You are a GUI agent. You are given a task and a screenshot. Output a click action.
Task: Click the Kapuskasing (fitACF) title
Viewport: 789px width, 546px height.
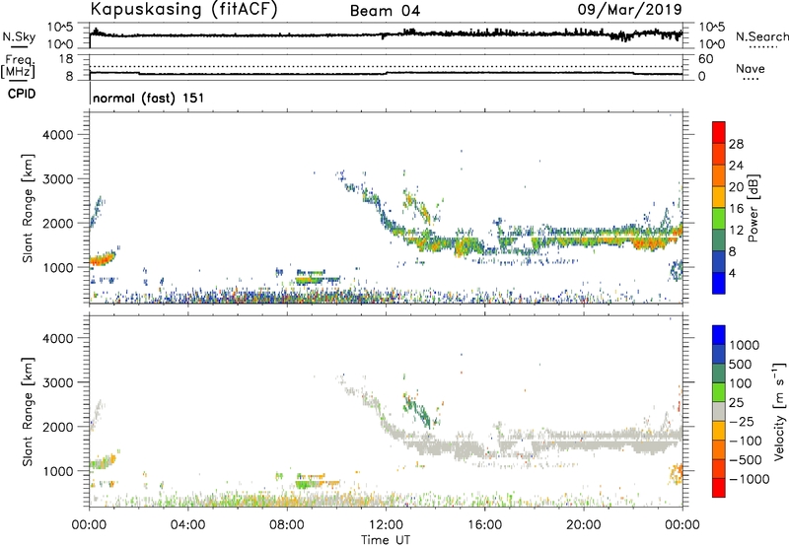pos(183,10)
